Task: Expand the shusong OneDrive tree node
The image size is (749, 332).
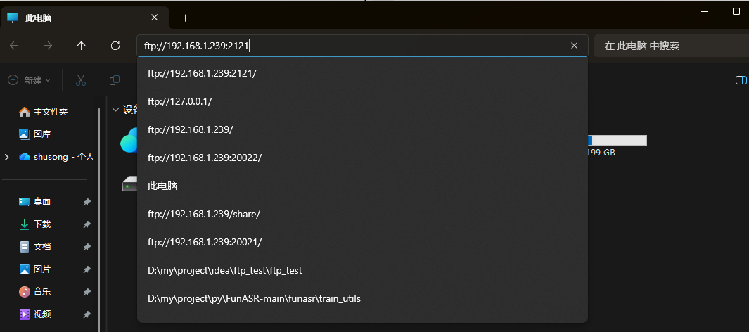Action: tap(7, 157)
